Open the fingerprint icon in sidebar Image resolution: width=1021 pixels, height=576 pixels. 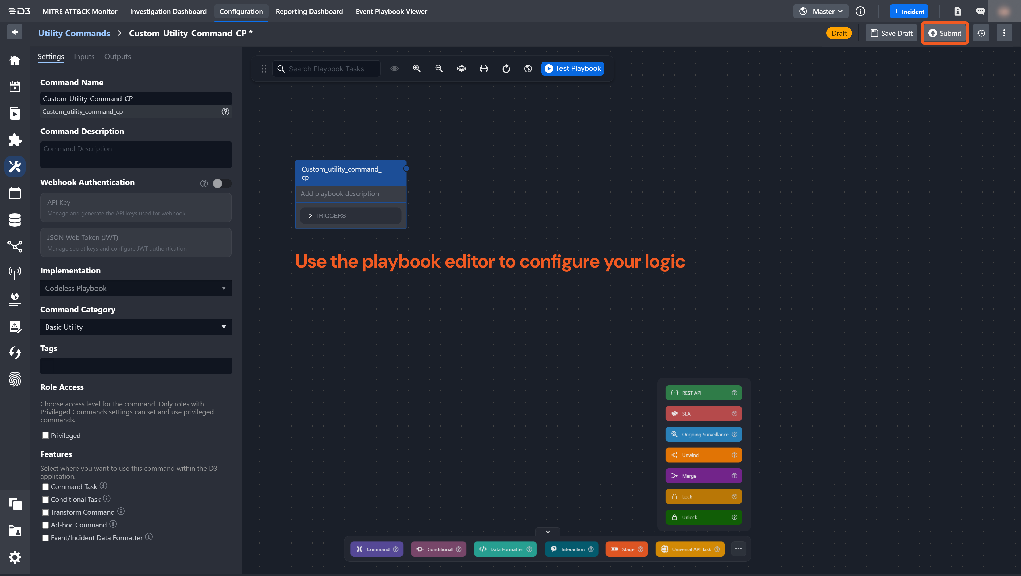pyautogui.click(x=15, y=379)
